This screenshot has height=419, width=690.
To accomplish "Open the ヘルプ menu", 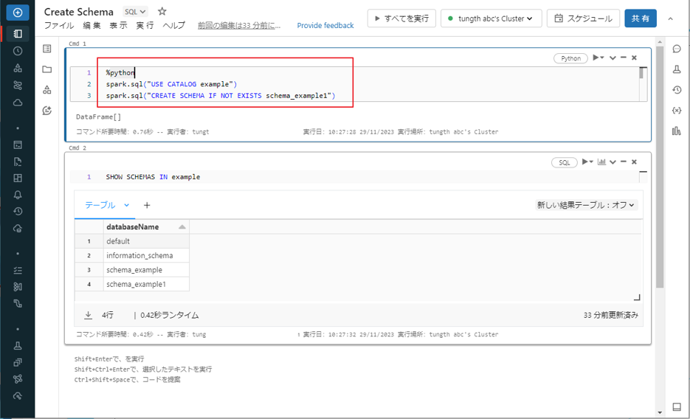I will point(174,26).
